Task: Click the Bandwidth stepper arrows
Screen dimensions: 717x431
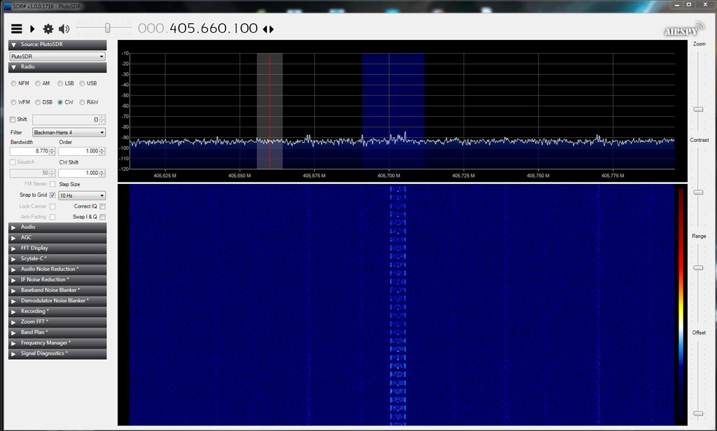Action: [x=52, y=151]
